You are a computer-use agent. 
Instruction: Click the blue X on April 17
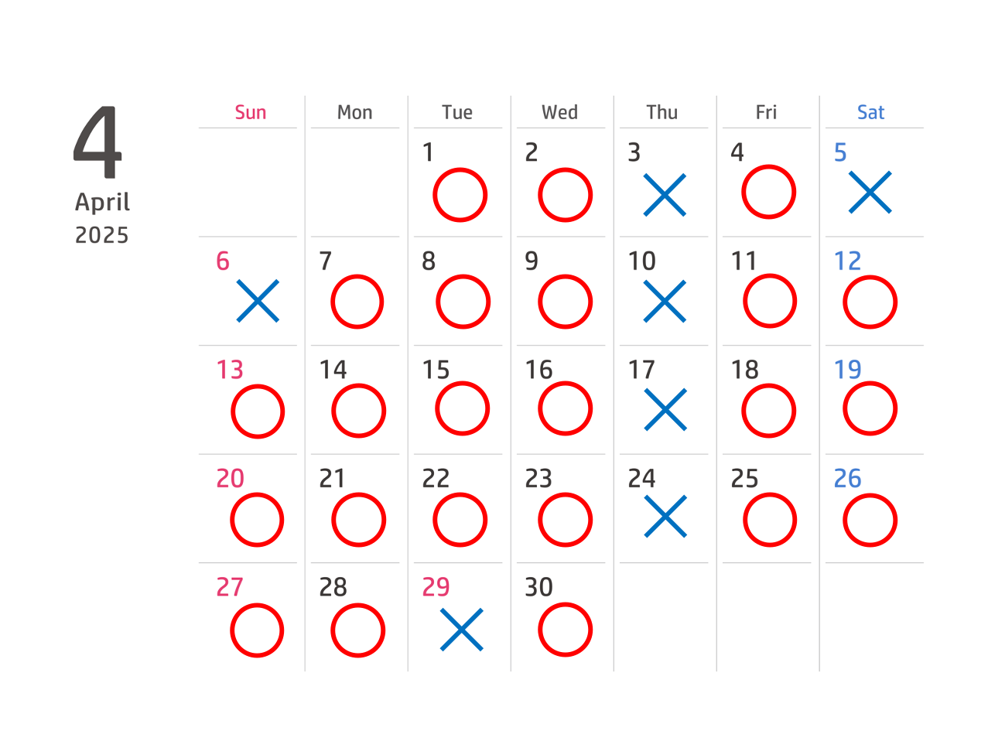(x=665, y=409)
